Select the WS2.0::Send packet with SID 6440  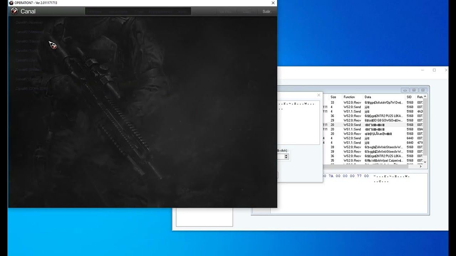coord(373,138)
